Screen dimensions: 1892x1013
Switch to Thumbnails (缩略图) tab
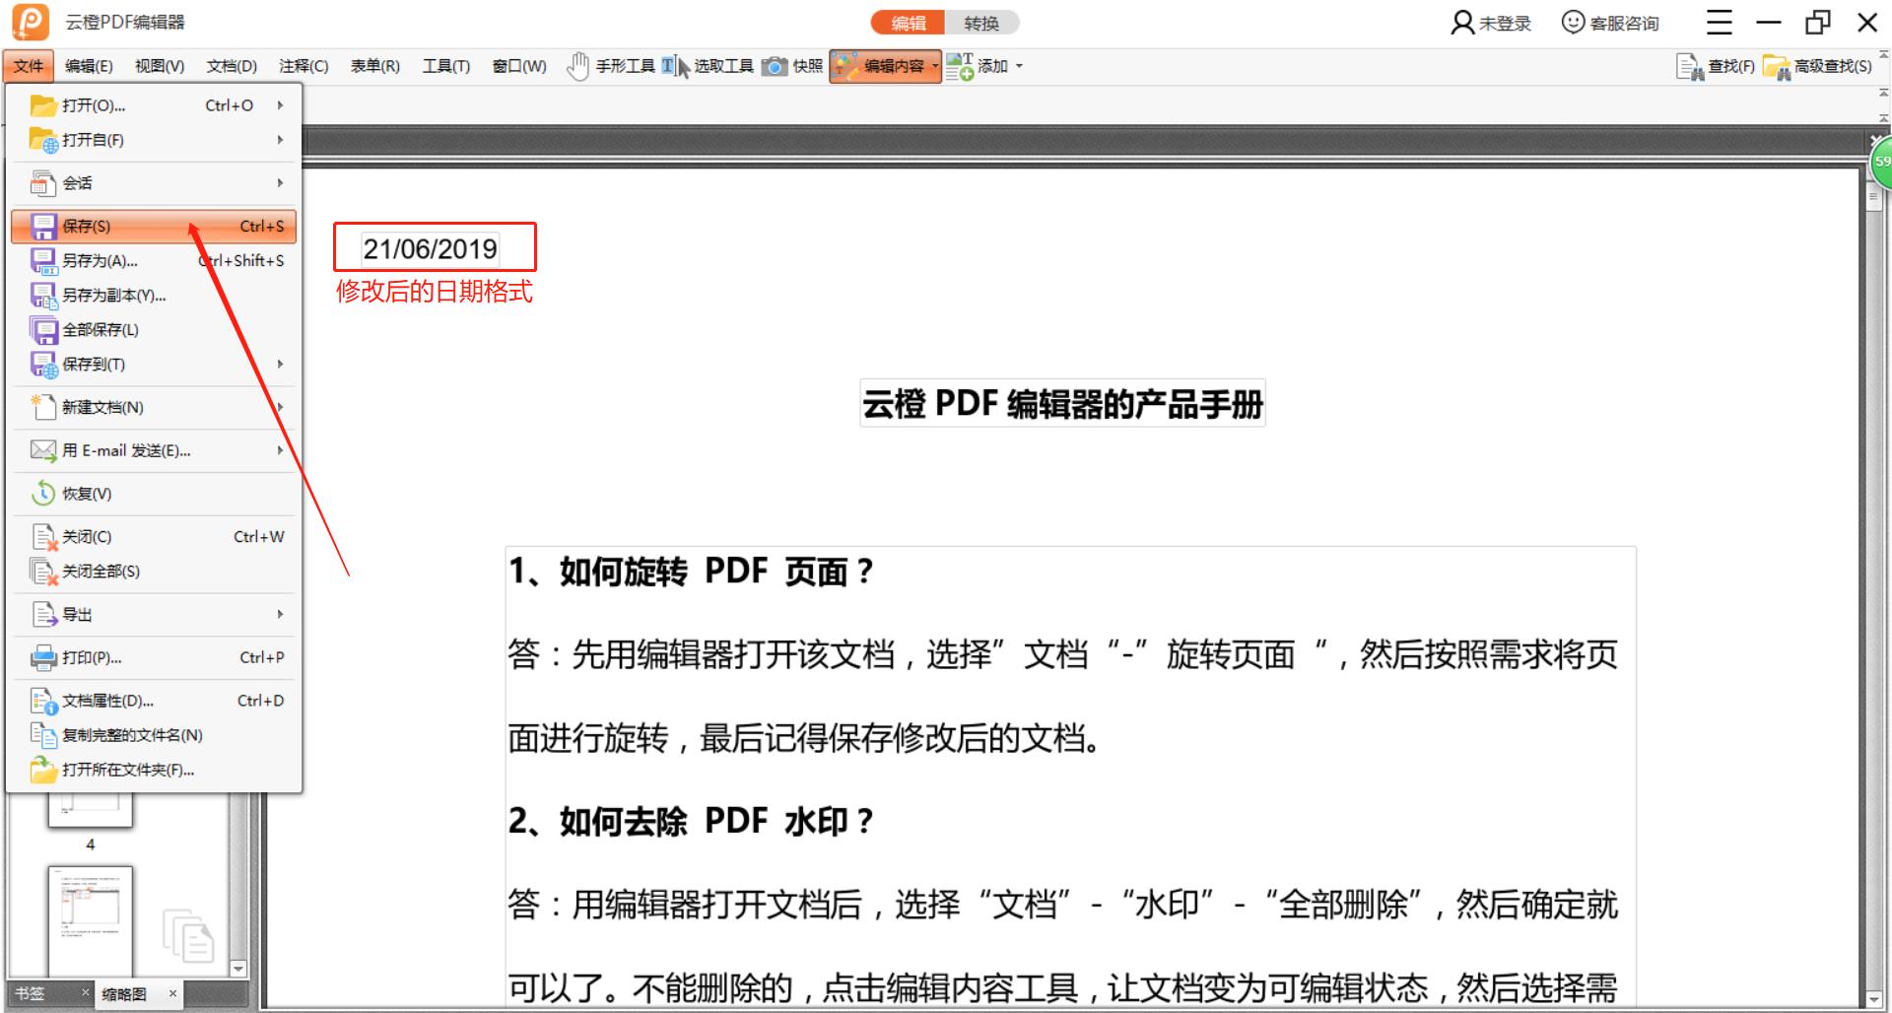click(x=124, y=994)
